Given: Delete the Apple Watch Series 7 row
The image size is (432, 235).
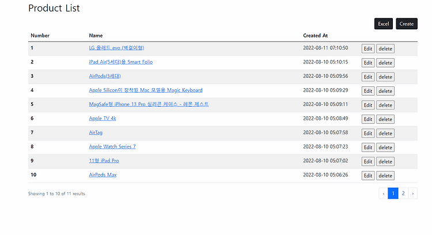Looking at the screenshot, I should (x=385, y=147).
